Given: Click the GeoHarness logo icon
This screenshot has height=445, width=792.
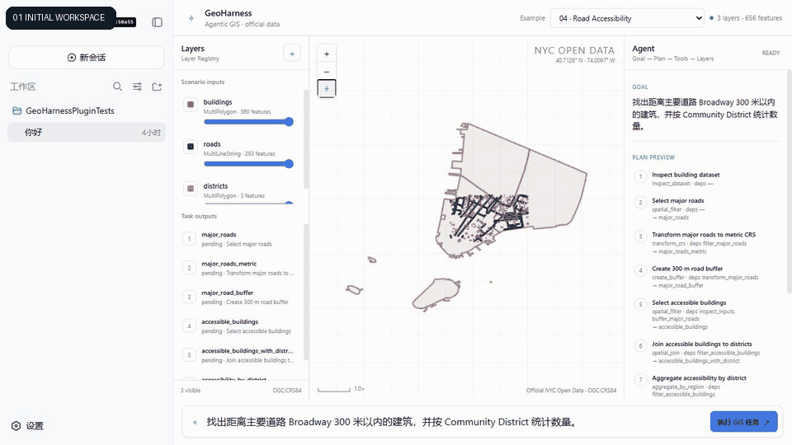Looking at the screenshot, I should click(x=191, y=18).
